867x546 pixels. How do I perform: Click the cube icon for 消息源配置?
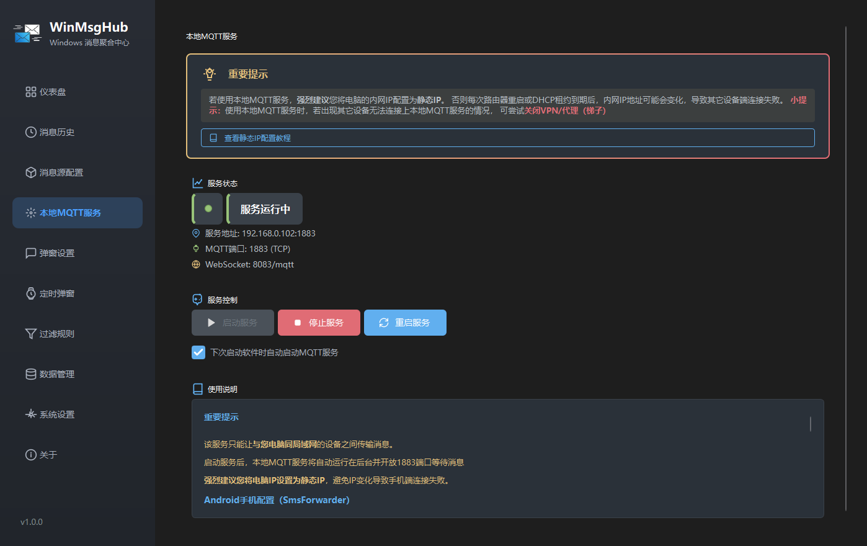click(x=30, y=172)
